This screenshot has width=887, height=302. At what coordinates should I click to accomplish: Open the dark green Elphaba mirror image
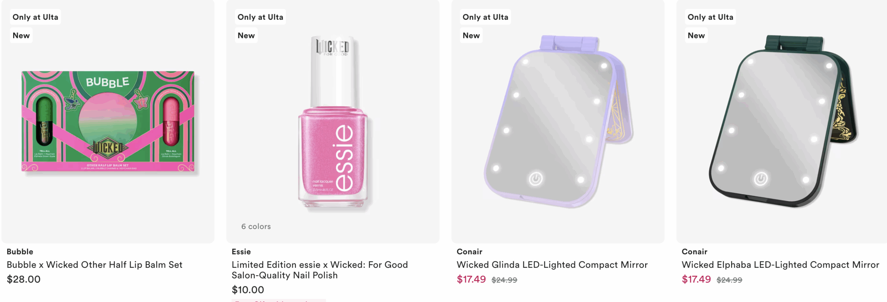point(782,121)
